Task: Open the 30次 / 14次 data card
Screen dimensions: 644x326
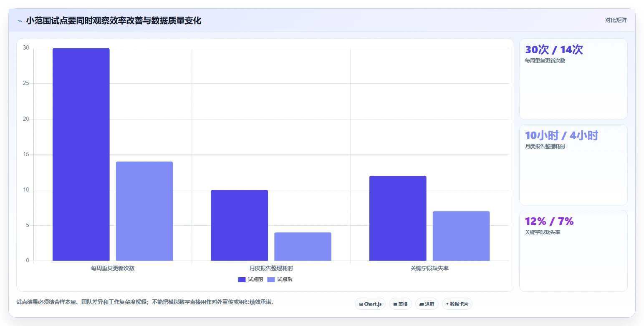Action: point(573,79)
